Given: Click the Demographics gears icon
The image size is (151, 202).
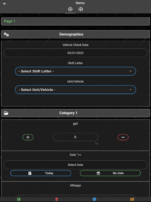Looking at the screenshot, I should 6,34.
